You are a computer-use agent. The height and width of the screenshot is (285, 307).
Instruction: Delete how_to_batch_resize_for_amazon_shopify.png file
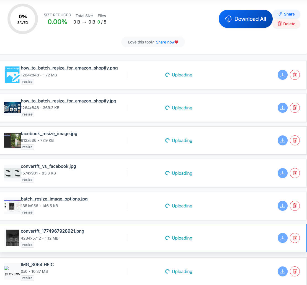coord(295,75)
